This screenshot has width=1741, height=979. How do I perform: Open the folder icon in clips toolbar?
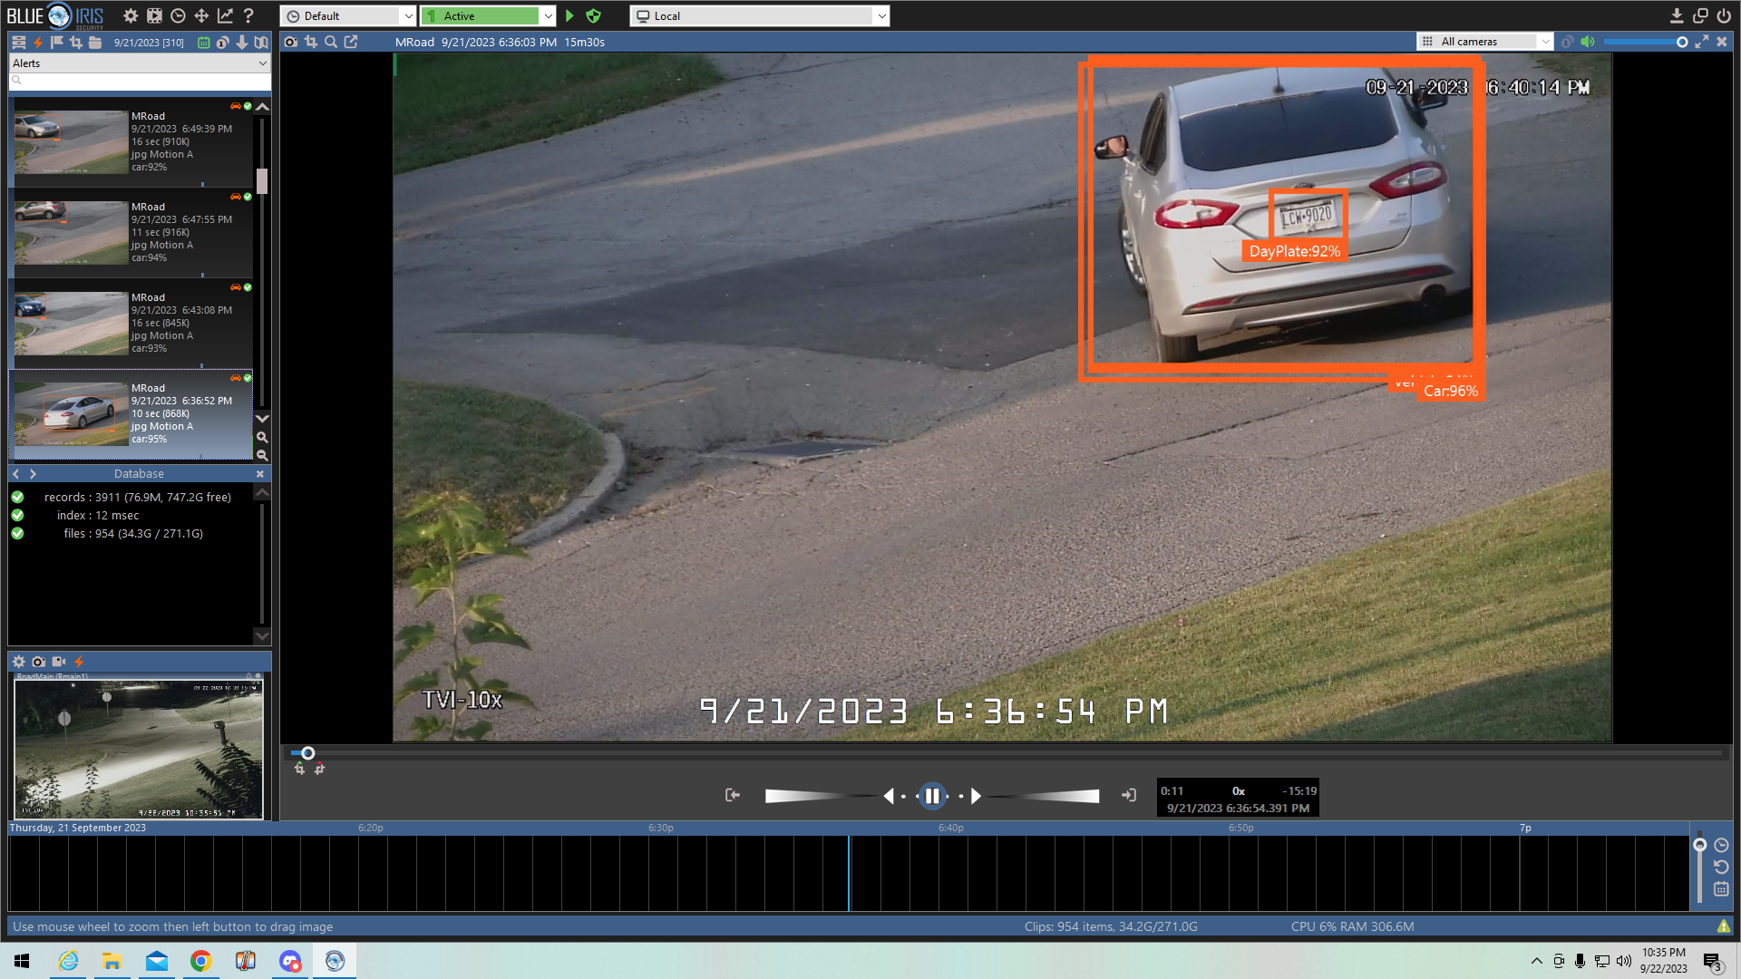pos(95,42)
